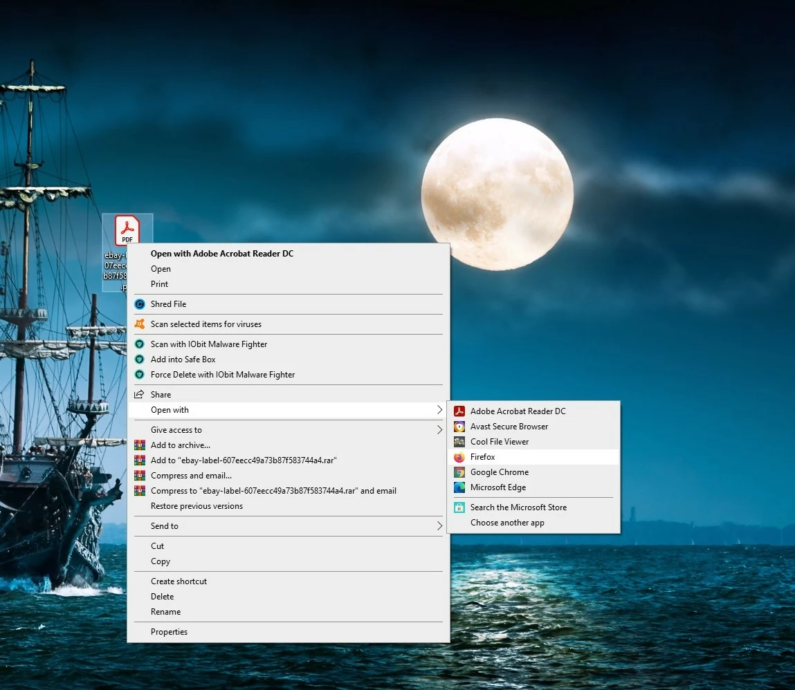Select Force Delete with IObit Malware Fighter

click(289, 374)
